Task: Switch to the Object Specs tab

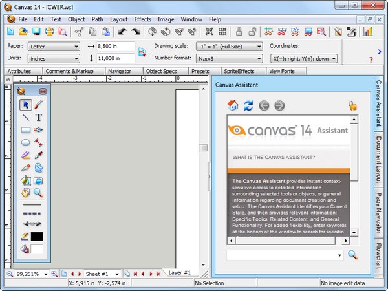Action: pos(162,71)
